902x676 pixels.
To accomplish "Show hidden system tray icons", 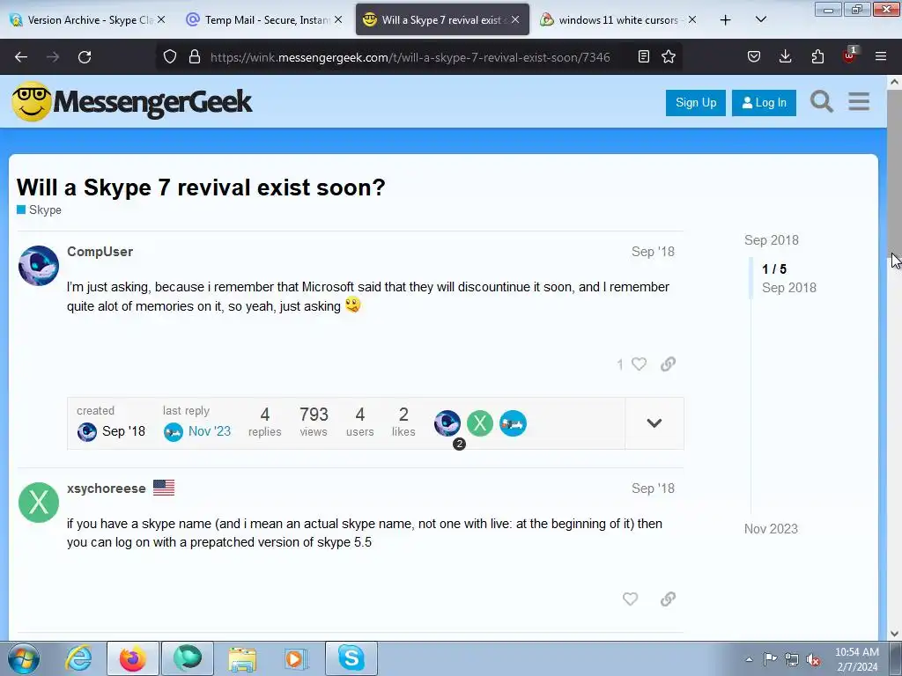I will pos(749,659).
